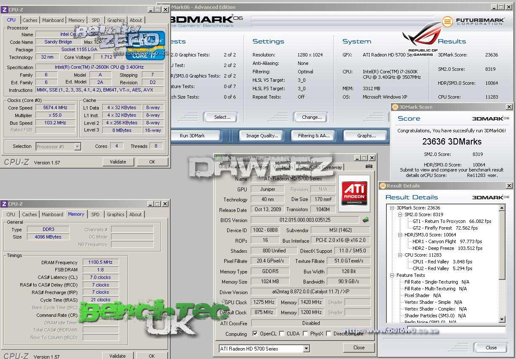
Task: Select 'Fill Rate - Single-Texturing' row
Action: coord(436,282)
